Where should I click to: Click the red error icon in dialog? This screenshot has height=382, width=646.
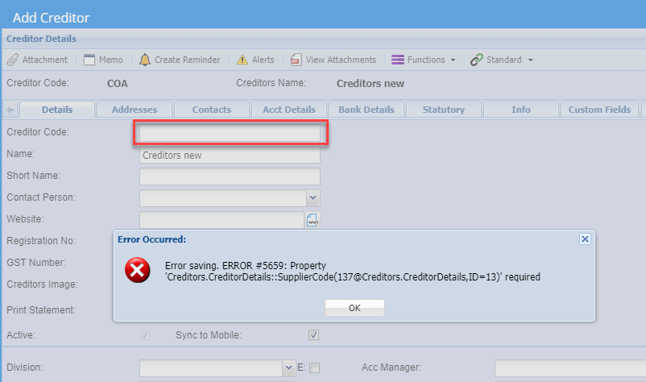137,270
